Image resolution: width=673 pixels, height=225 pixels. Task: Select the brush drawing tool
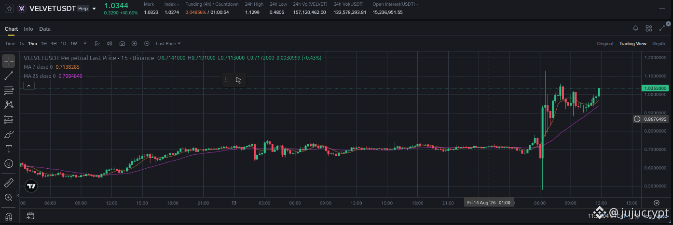pos(9,134)
